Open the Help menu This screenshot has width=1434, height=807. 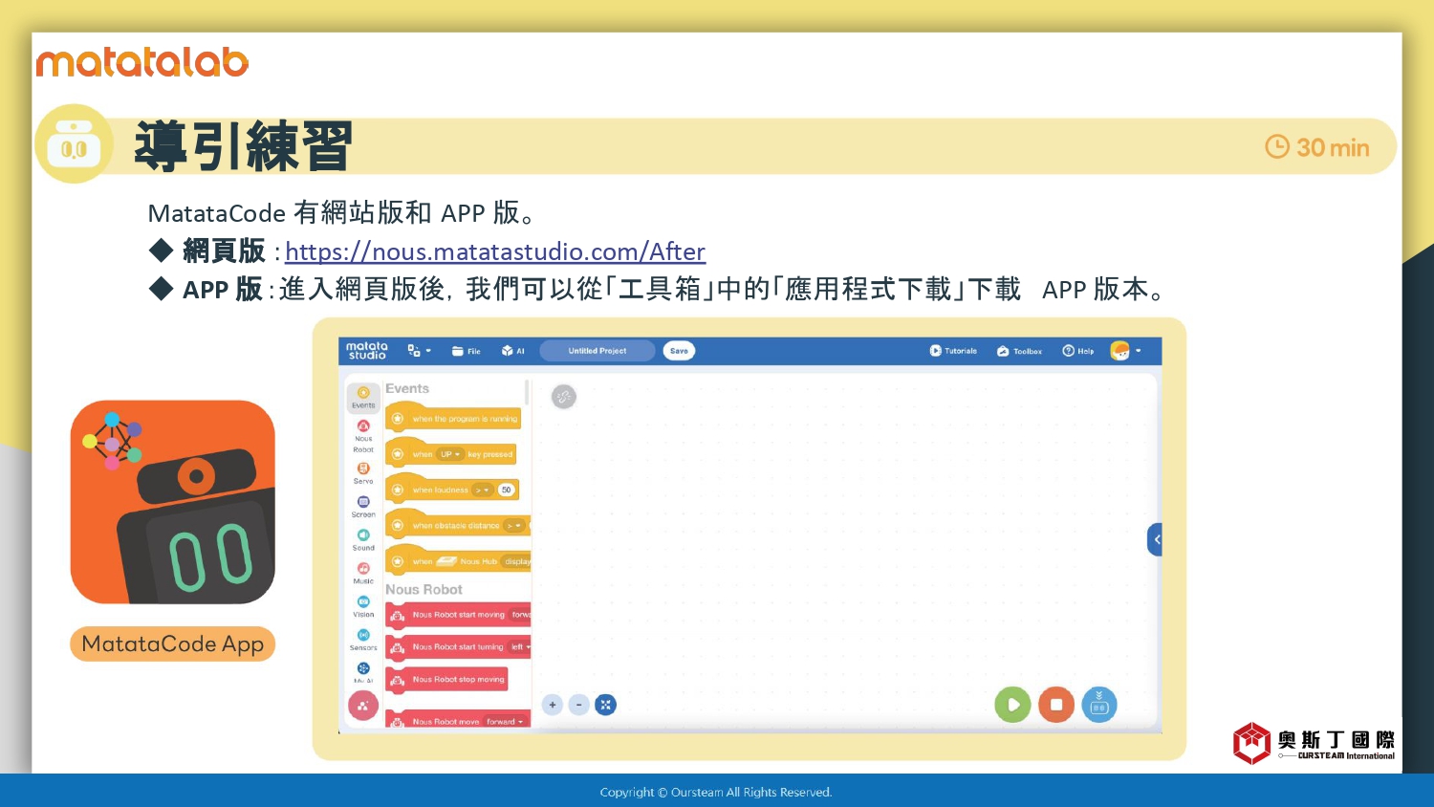1077,351
